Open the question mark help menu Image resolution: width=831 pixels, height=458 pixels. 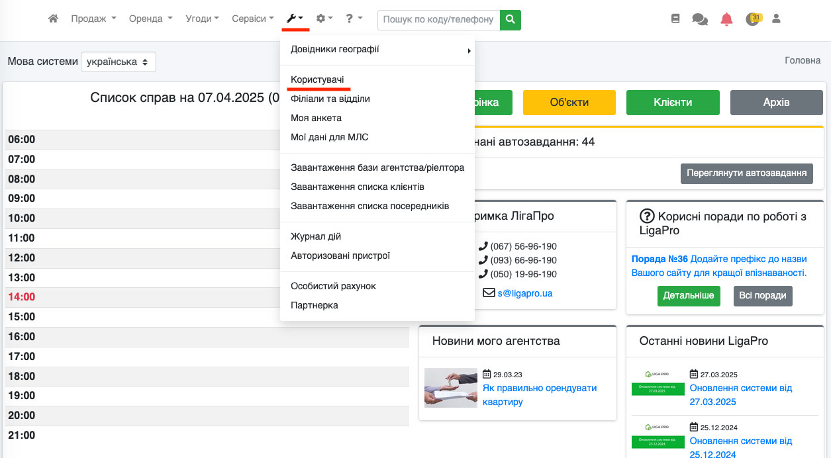[x=354, y=19]
